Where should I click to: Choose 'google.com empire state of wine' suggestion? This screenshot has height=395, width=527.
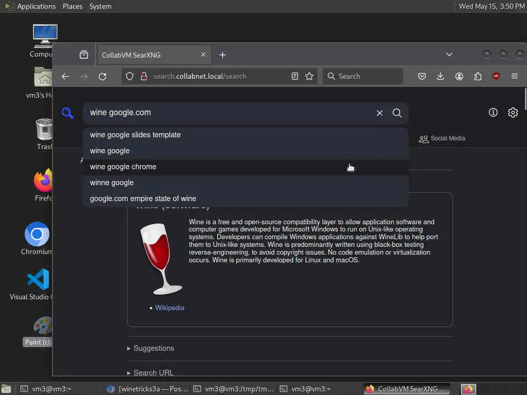click(x=245, y=199)
